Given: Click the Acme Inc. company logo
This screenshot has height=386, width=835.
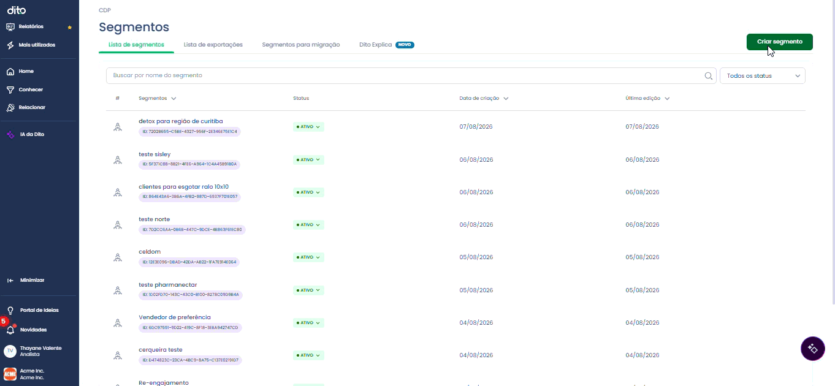Looking at the screenshot, I should [10, 374].
